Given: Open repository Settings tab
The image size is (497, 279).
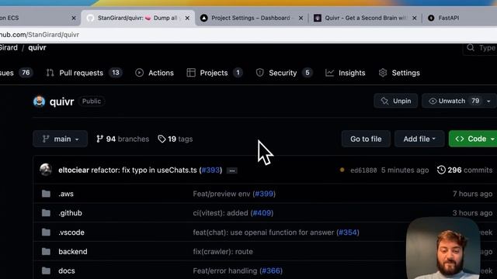Looking at the screenshot, I should [399, 73].
